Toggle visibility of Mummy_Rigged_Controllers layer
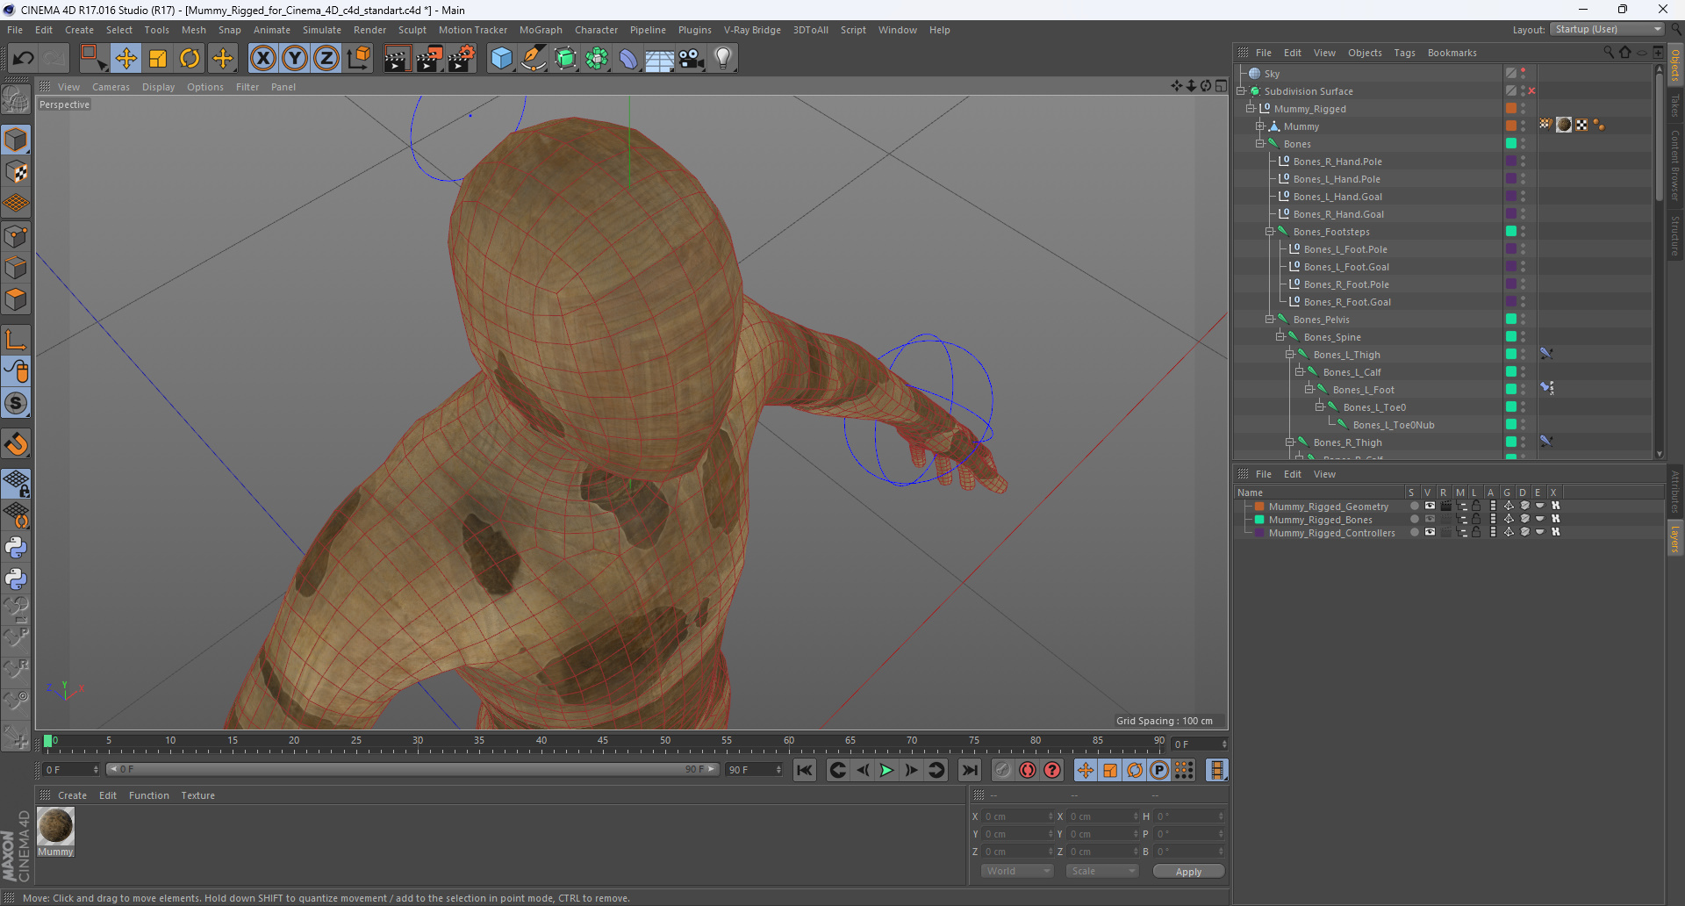 click(x=1430, y=533)
